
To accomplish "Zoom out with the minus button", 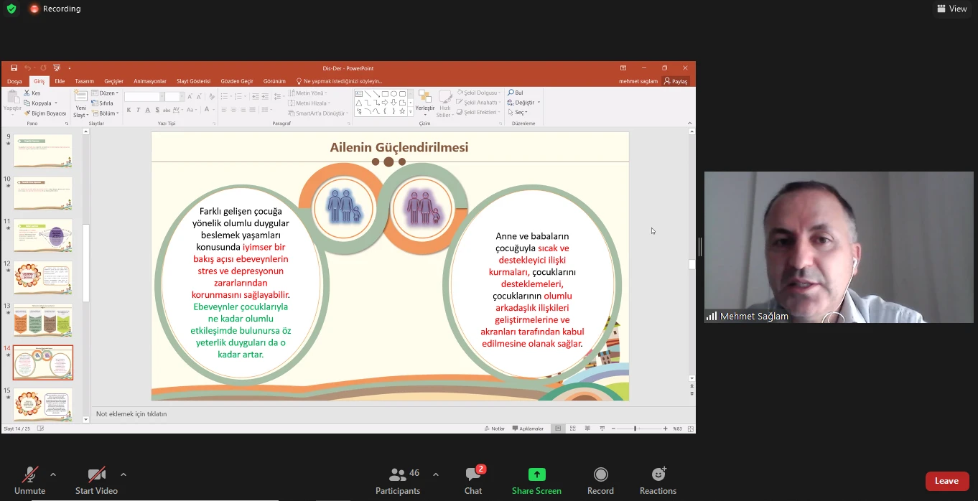I will point(613,429).
